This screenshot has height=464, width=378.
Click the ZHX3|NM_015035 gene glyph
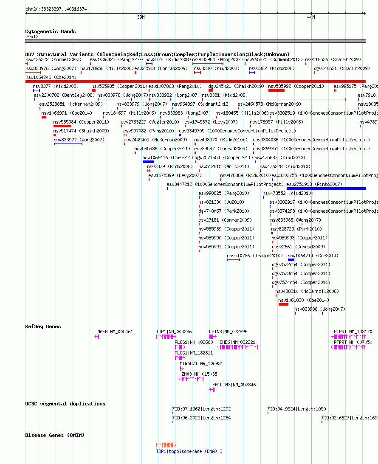[x=191, y=379]
